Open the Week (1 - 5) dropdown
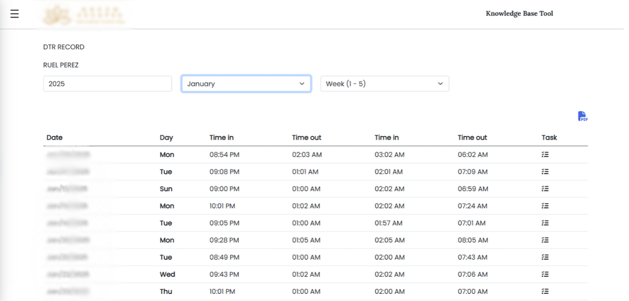Viewport: 629px width, 301px height. (385, 84)
